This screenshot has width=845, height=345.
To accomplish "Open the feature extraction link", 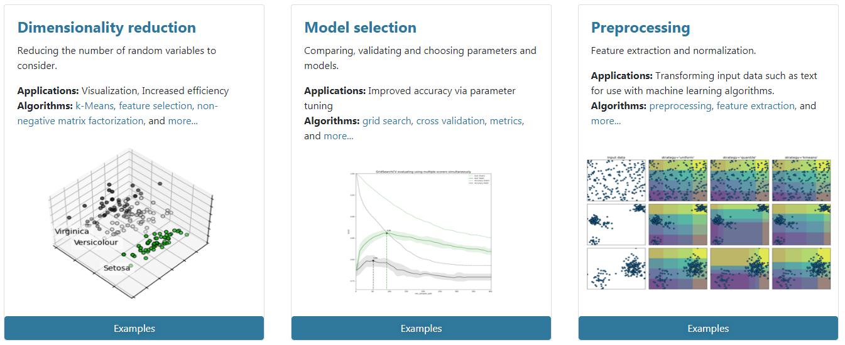I will tap(756, 106).
